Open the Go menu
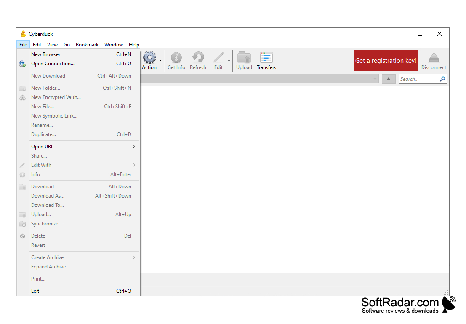The height and width of the screenshot is (324, 466). (x=67, y=44)
